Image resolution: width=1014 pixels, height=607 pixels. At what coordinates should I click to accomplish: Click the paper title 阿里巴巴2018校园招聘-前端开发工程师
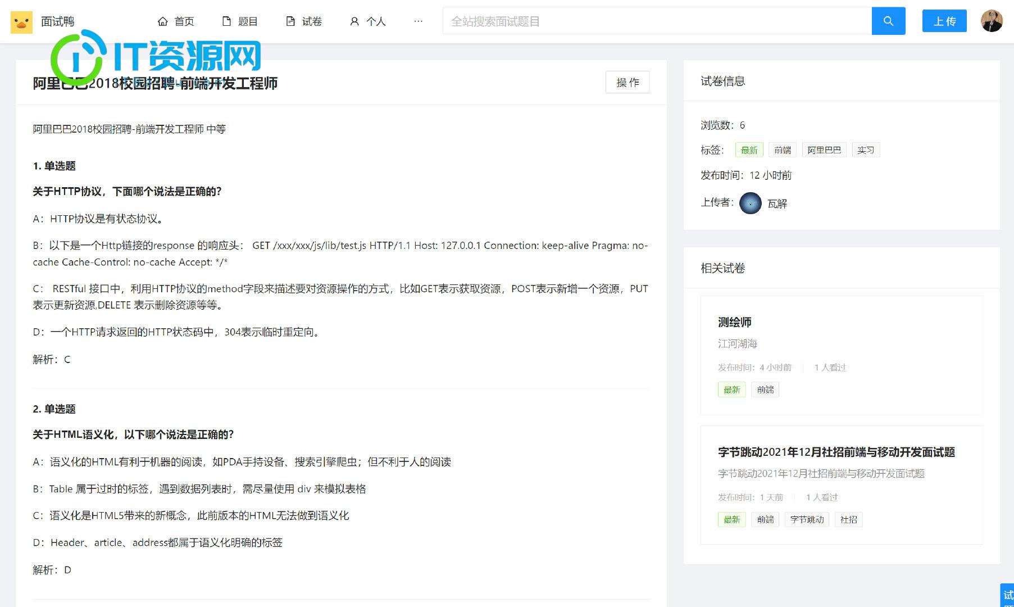tap(155, 83)
